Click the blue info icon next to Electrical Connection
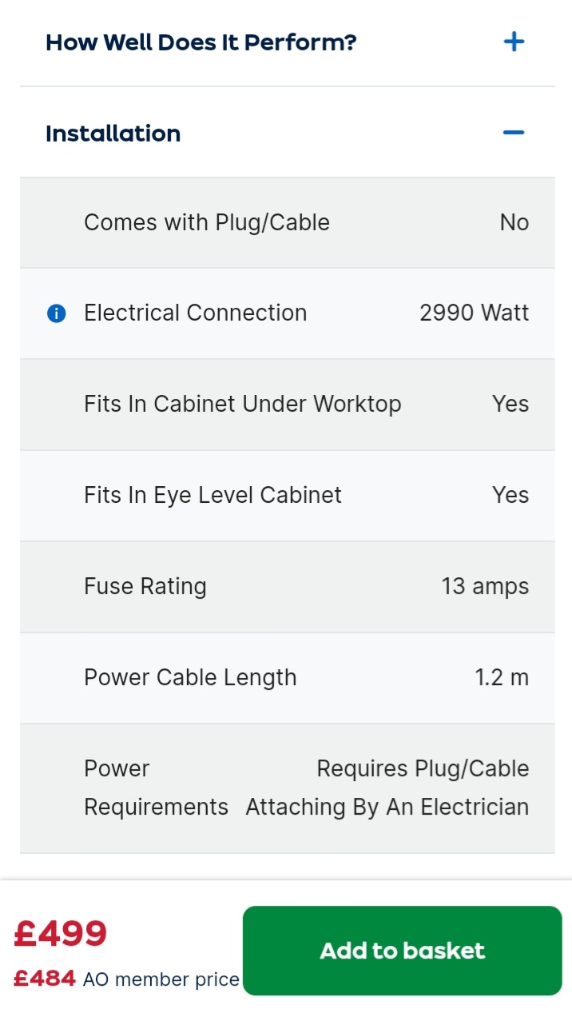The image size is (572, 1017). pyautogui.click(x=56, y=313)
